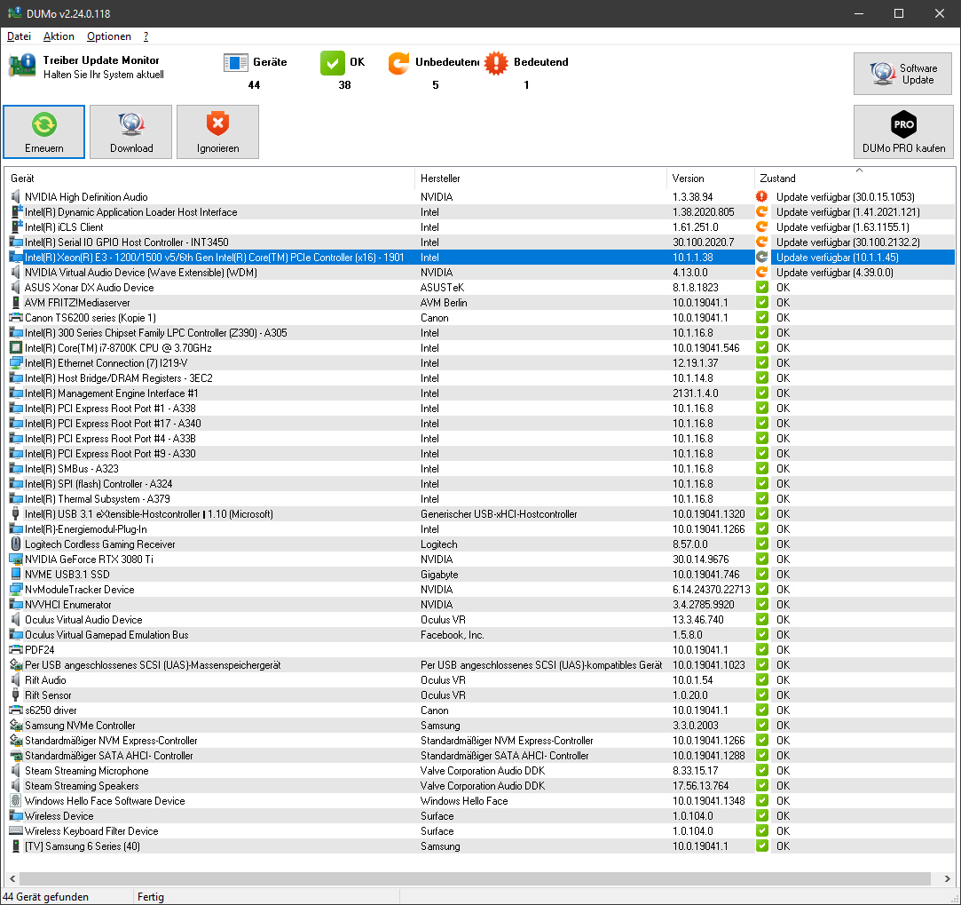
Task: Click orange update icon for Intel iCLS Client row
Action: 762,227
